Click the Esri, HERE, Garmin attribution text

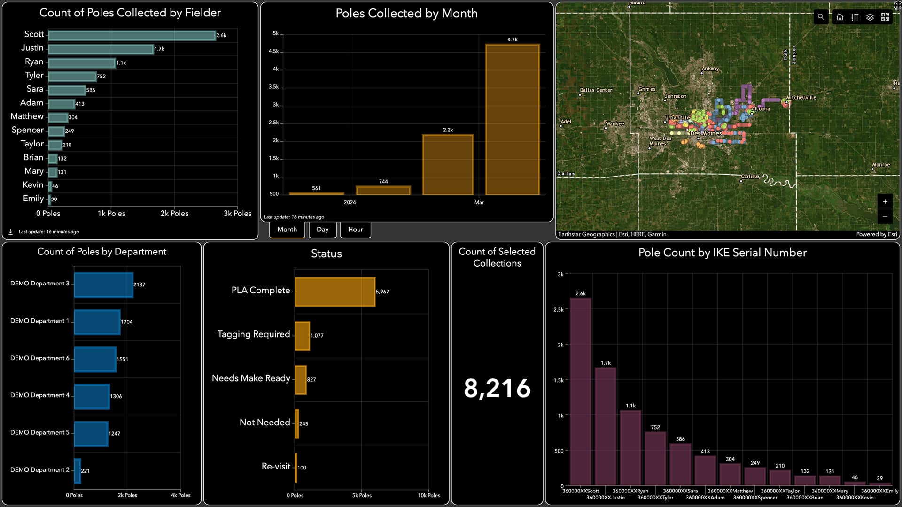613,234
